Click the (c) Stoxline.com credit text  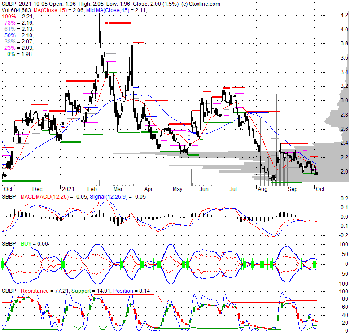(201, 4)
